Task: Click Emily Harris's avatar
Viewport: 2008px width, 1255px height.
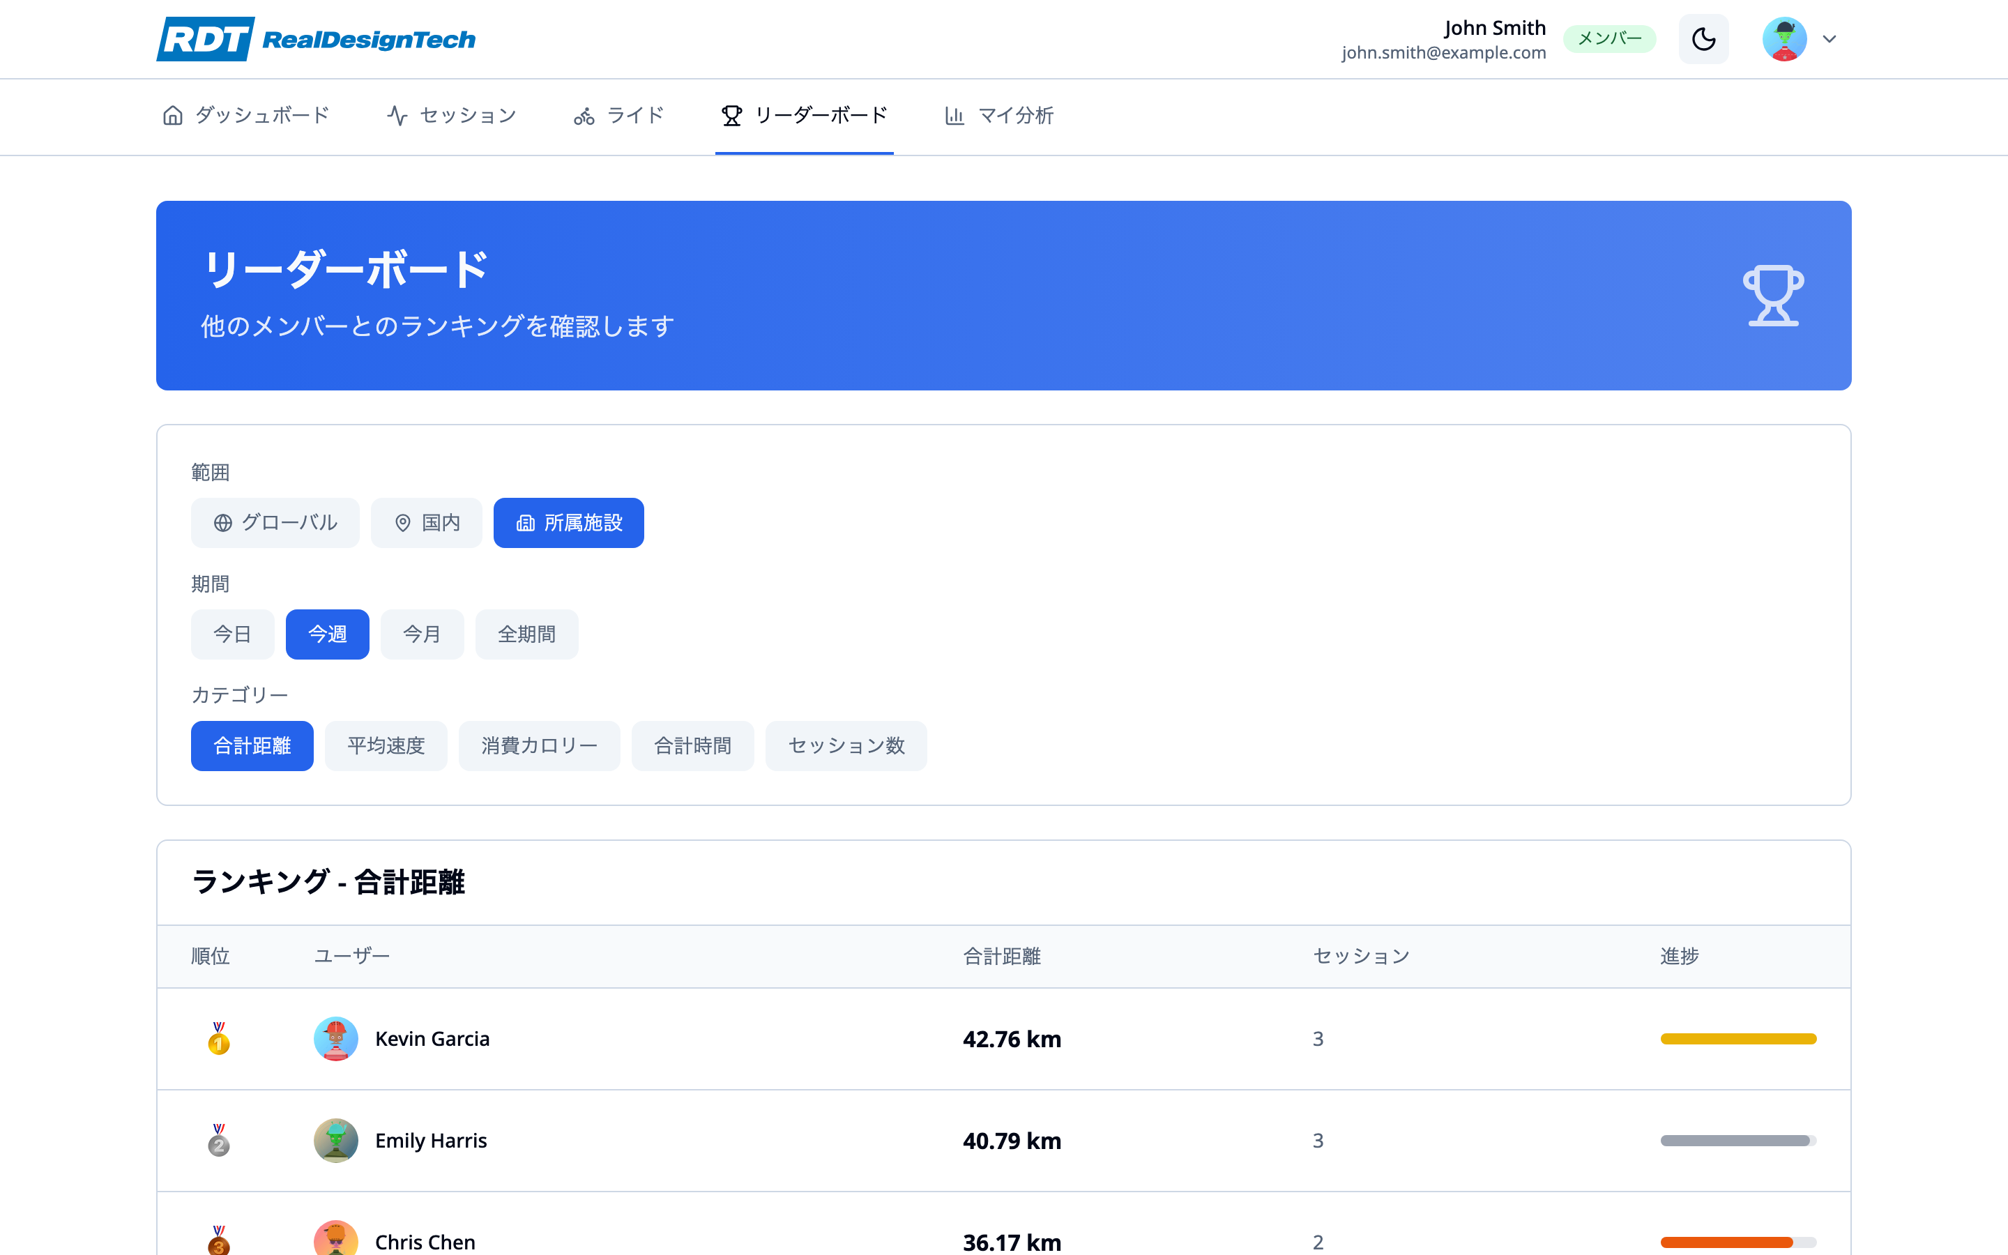Action: point(336,1141)
